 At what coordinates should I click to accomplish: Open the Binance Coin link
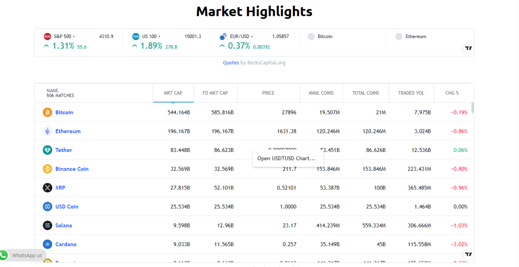(x=72, y=169)
